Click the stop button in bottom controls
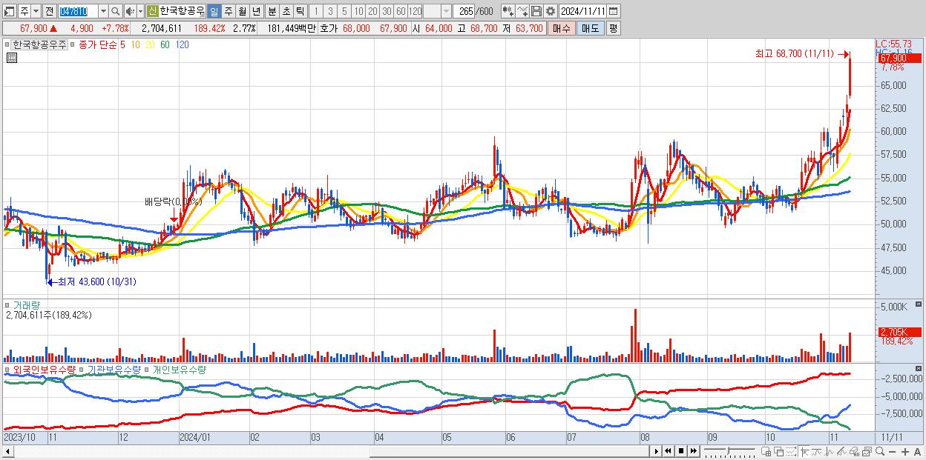Image resolution: width=926 pixels, height=460 pixels. point(680,451)
